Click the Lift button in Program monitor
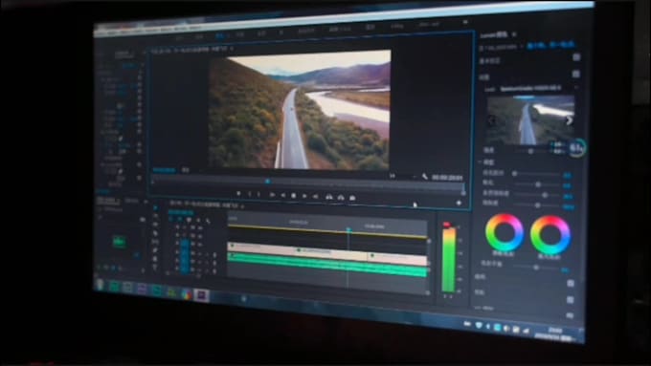The height and width of the screenshot is (366, 651). 328,197
